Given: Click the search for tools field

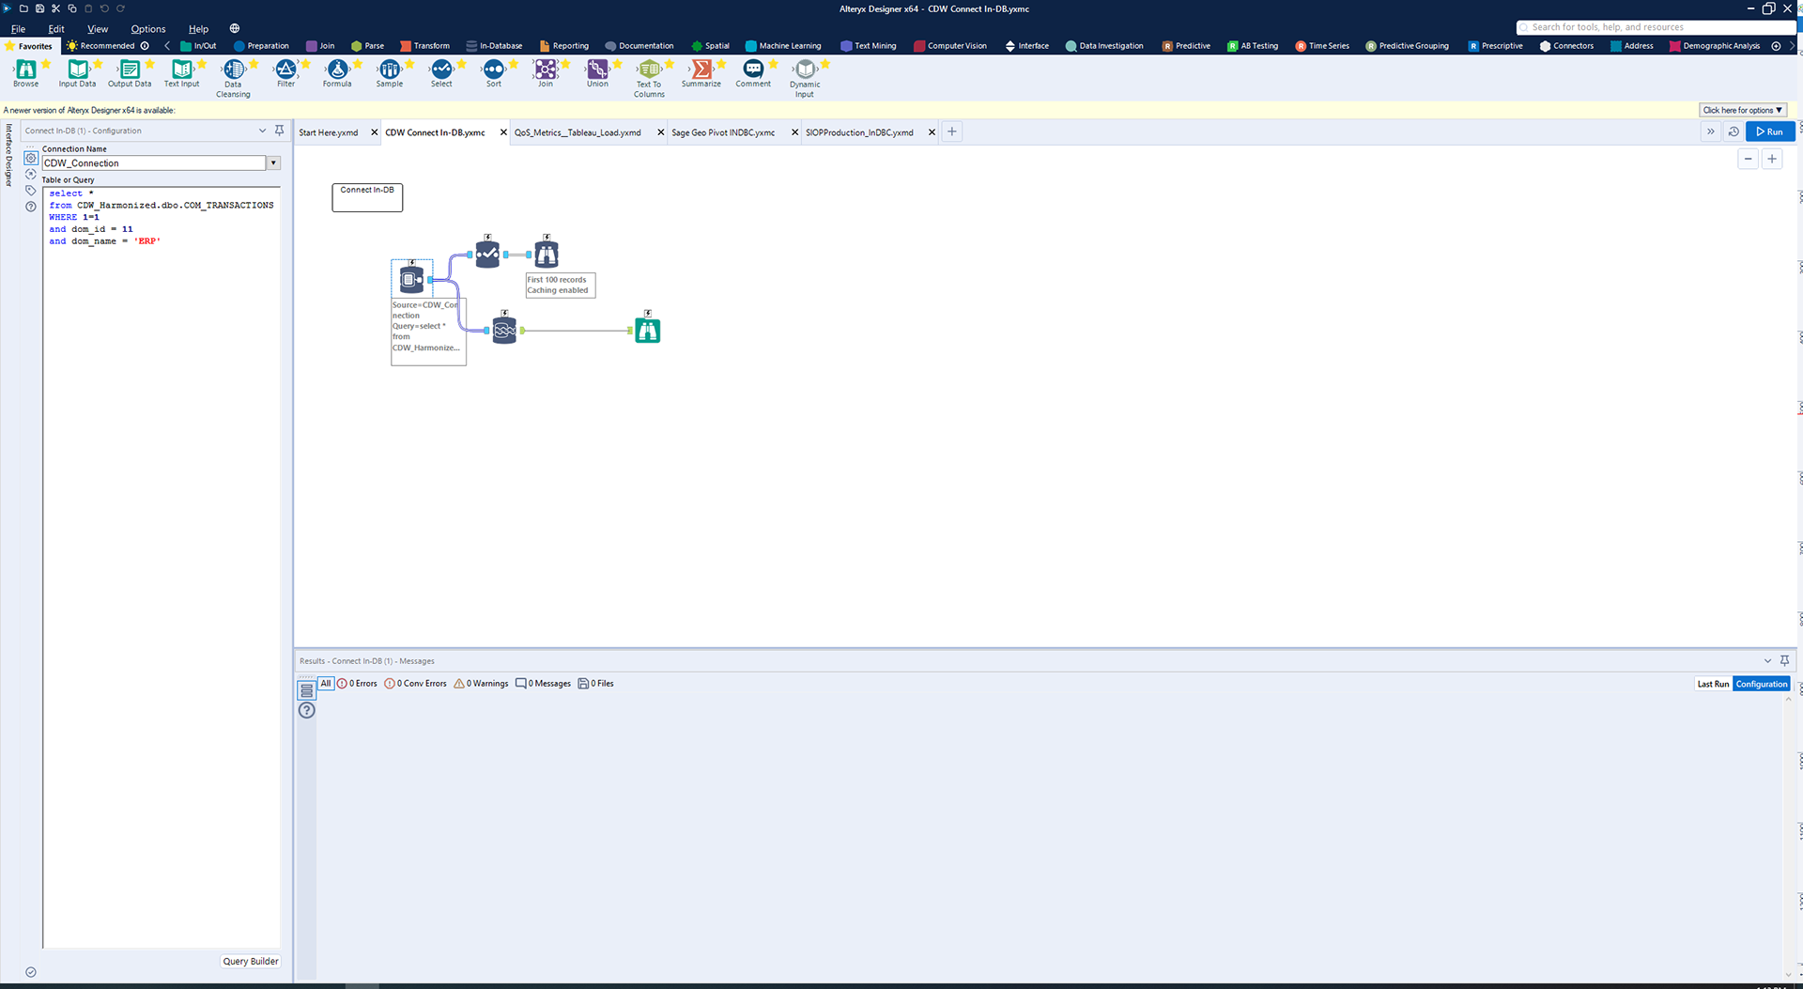Looking at the screenshot, I should tap(1656, 27).
